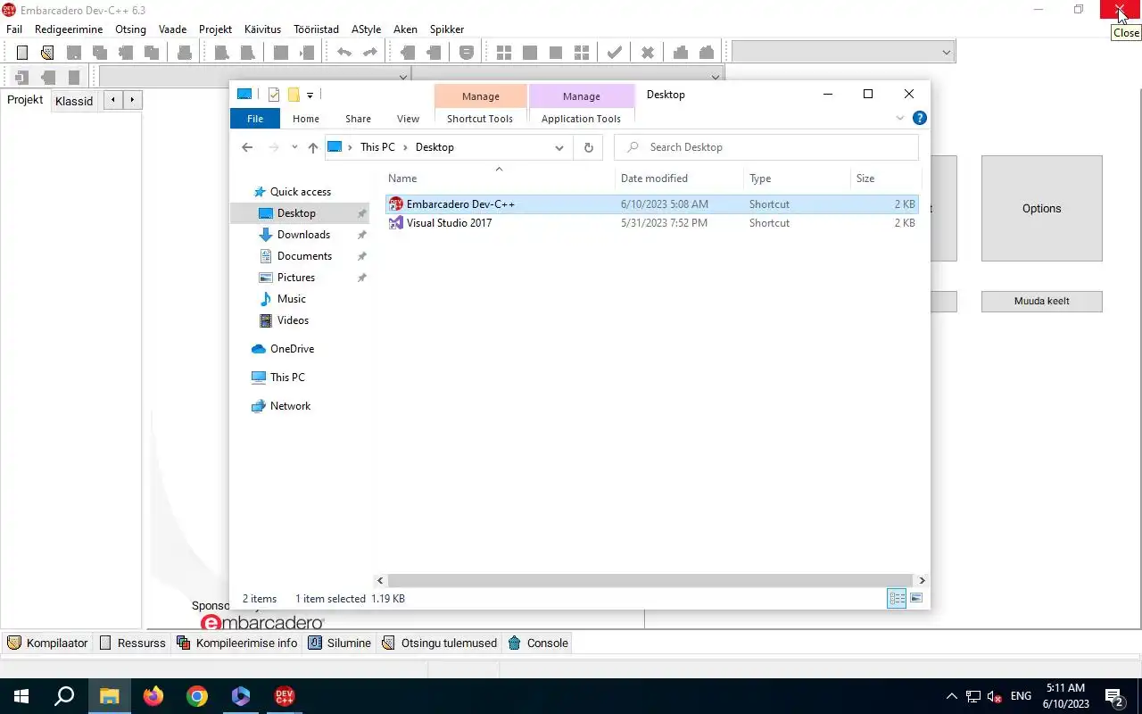Expand the address bar history dropdown
This screenshot has height=714, width=1142.
(x=559, y=147)
